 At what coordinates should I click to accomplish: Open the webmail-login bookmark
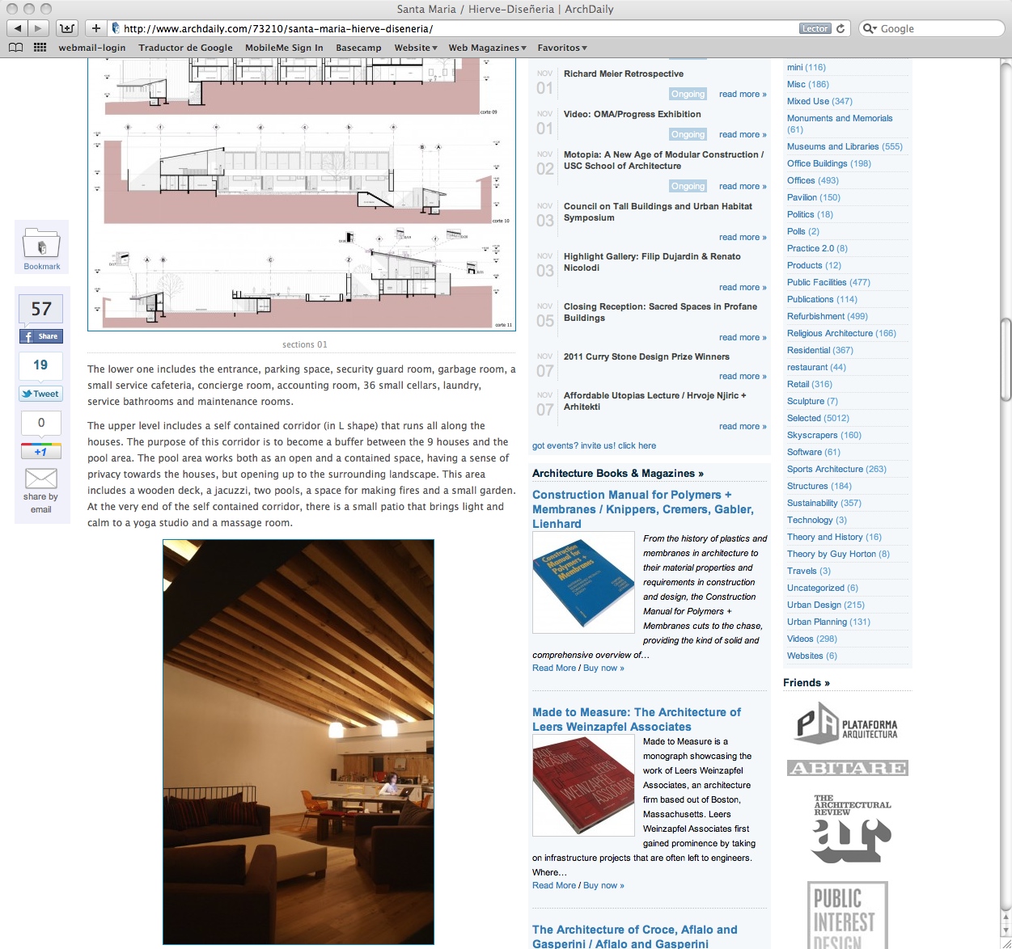tap(92, 48)
